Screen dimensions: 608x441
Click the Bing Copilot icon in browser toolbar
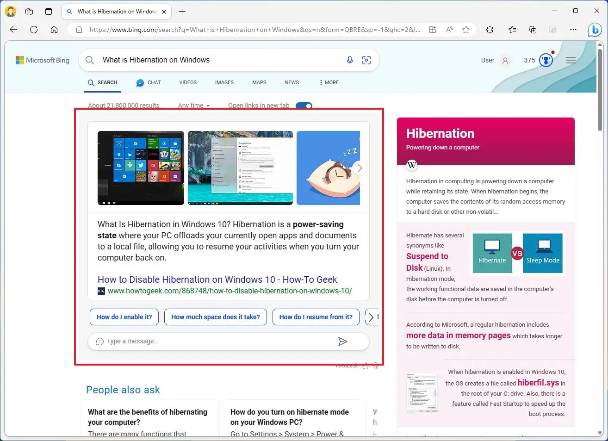pyautogui.click(x=595, y=30)
